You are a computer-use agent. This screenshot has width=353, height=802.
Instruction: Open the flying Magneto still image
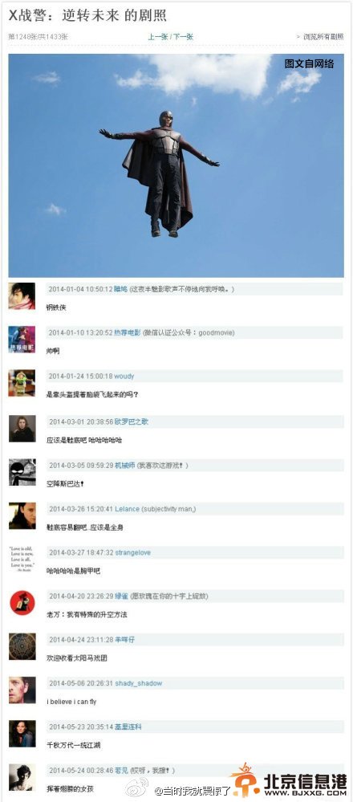(x=176, y=165)
